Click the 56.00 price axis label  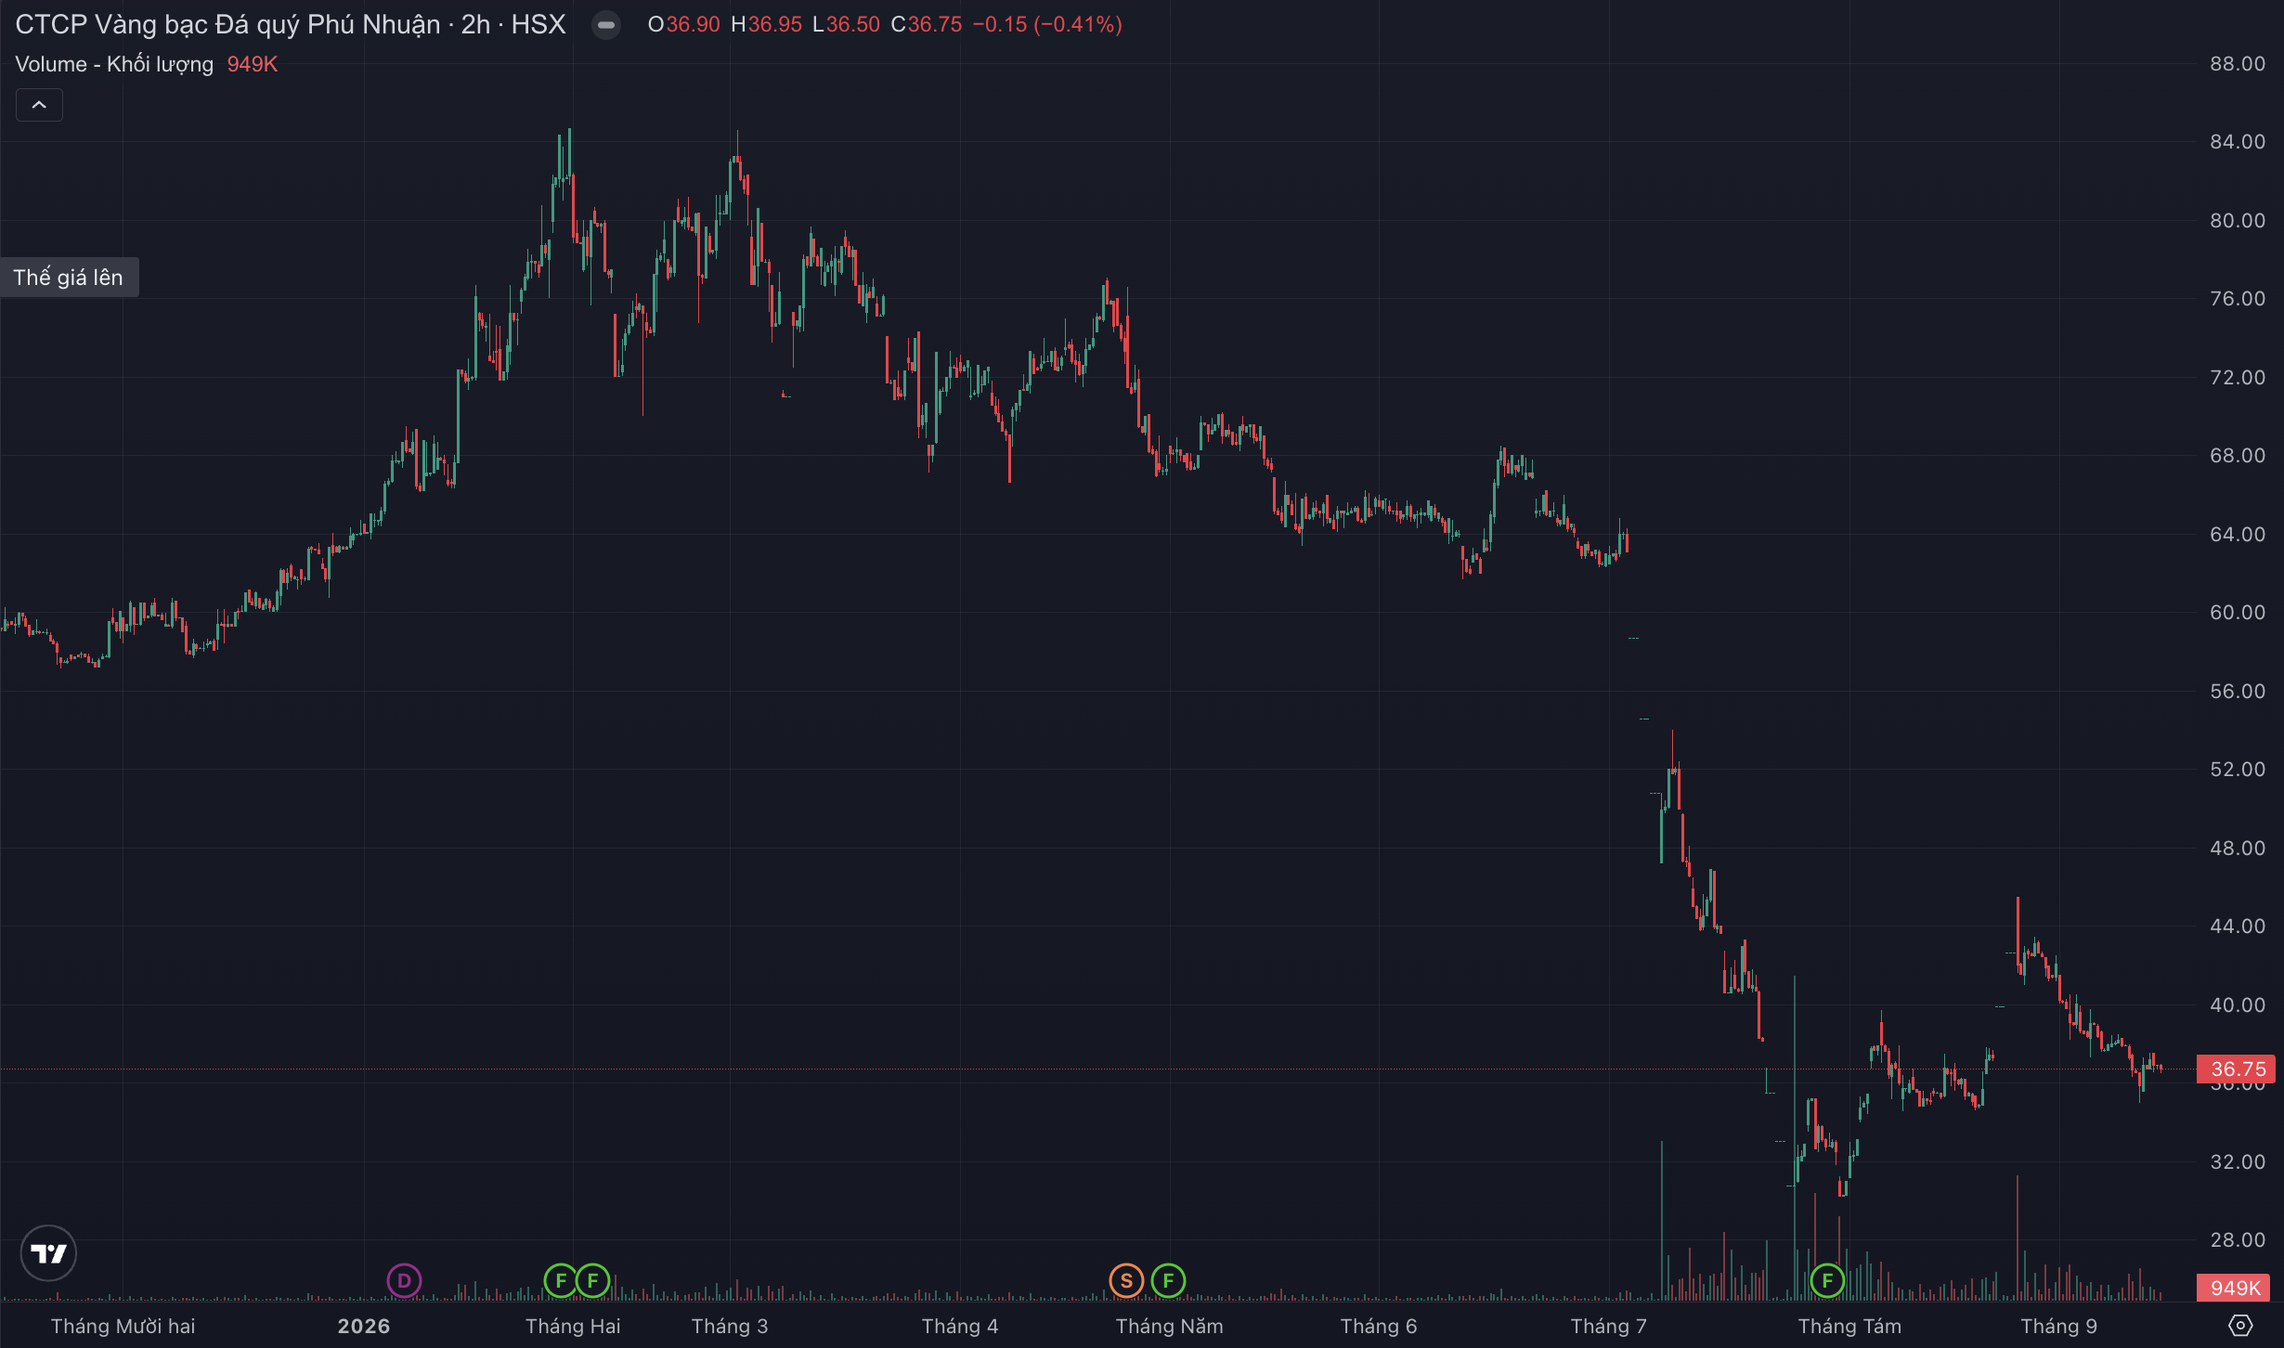(x=2238, y=692)
